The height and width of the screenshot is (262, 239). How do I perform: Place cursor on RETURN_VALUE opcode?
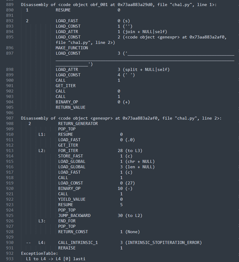tap(70, 108)
